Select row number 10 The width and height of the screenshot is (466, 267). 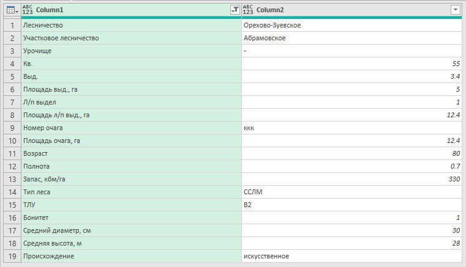click(12, 141)
